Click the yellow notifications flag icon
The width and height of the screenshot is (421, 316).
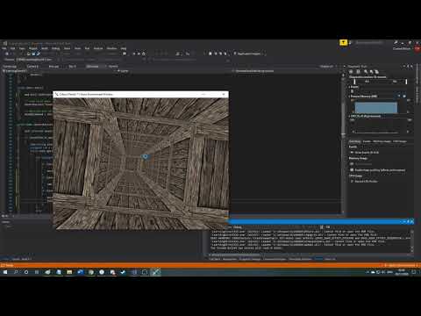[343, 43]
